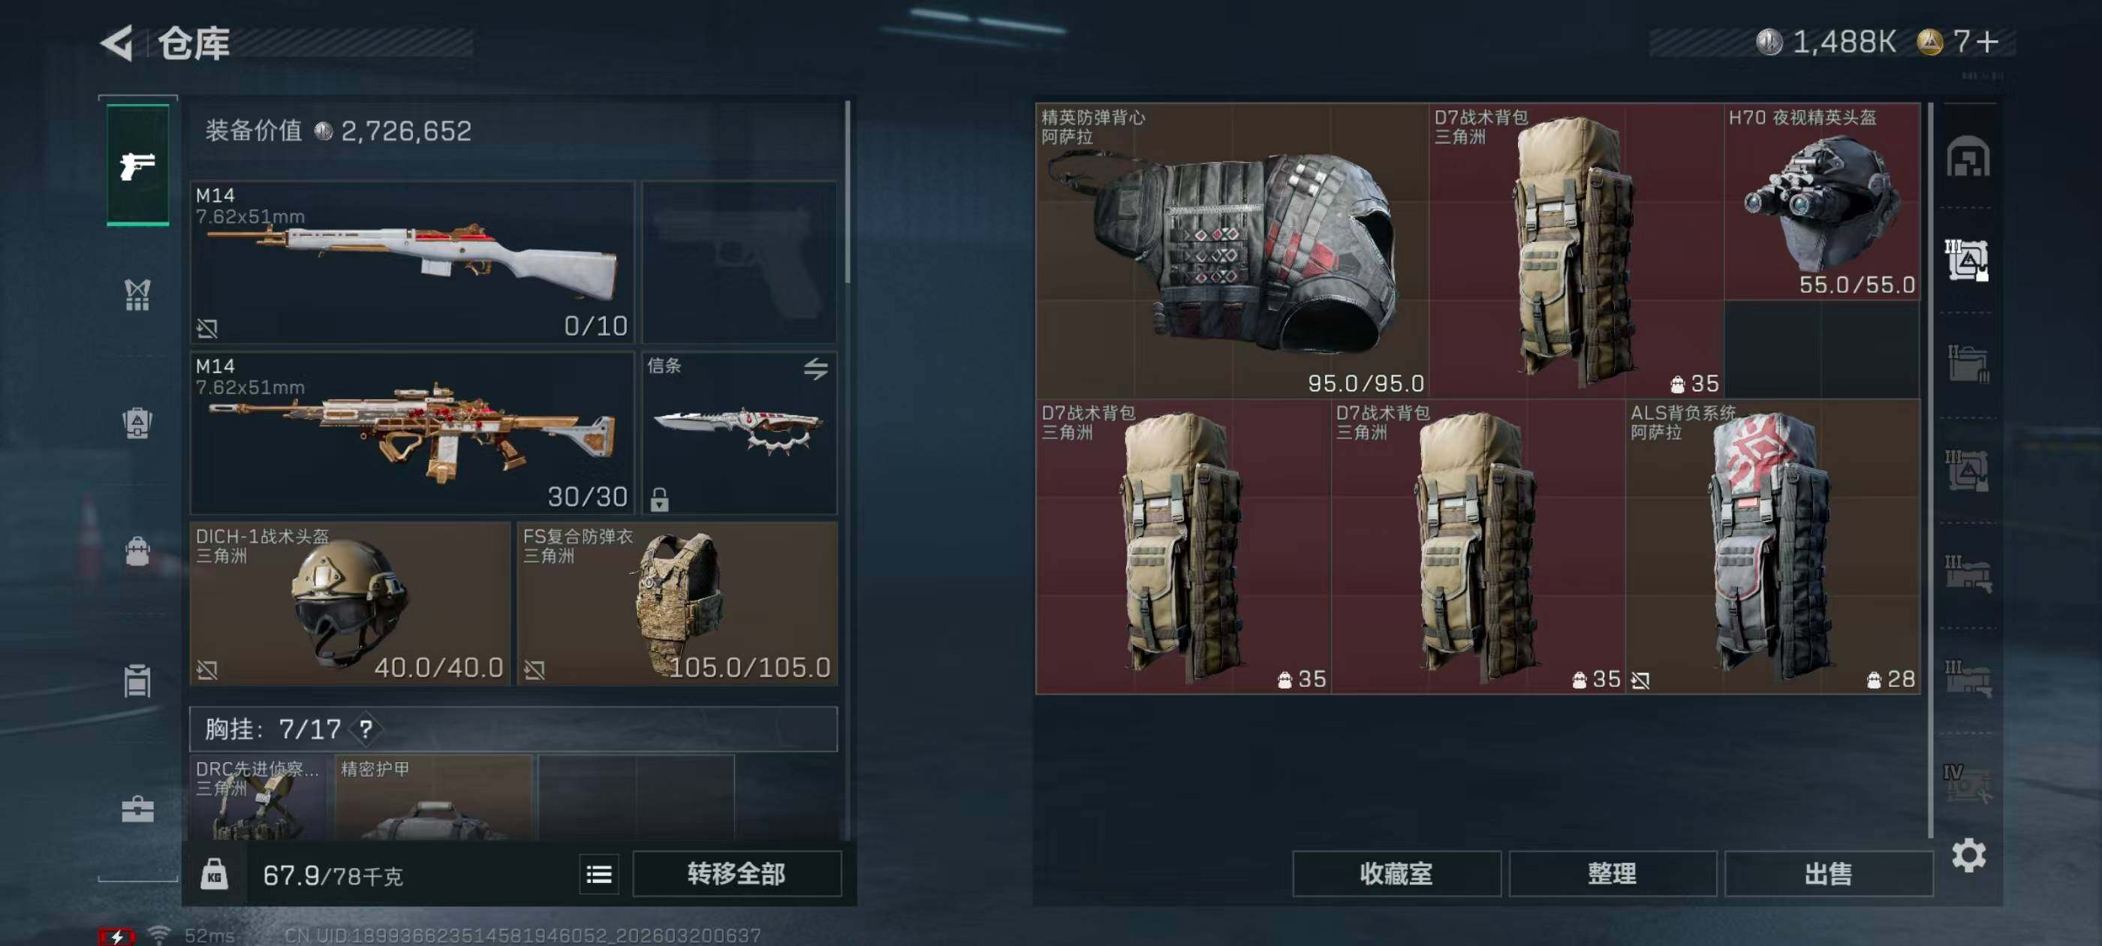Select the H70 night vision helmet item
The image size is (2102, 946).
click(1821, 202)
